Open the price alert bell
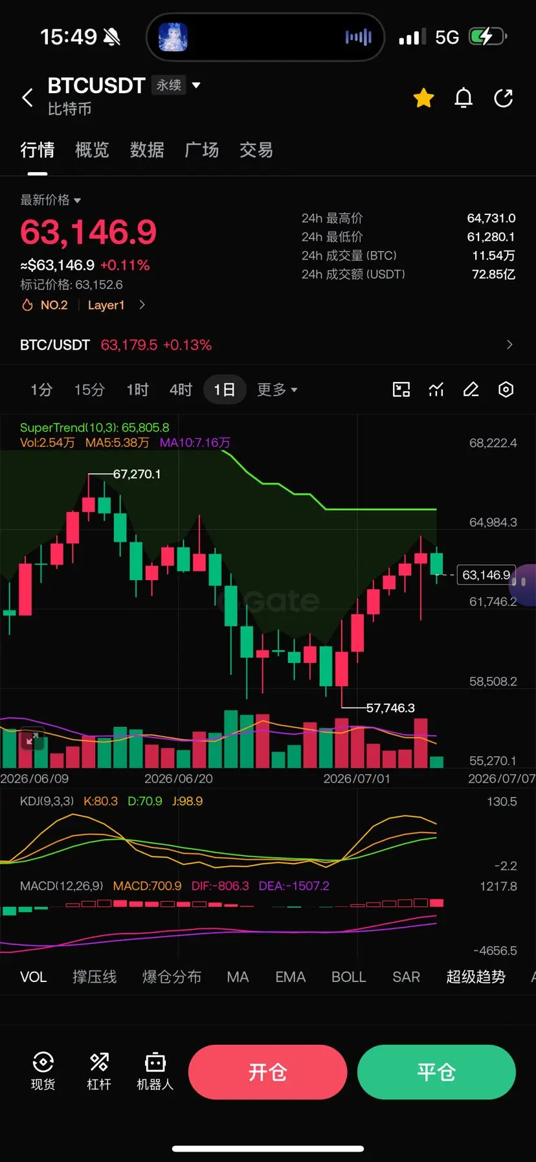Viewport: 536px width, 1162px height. [x=463, y=98]
